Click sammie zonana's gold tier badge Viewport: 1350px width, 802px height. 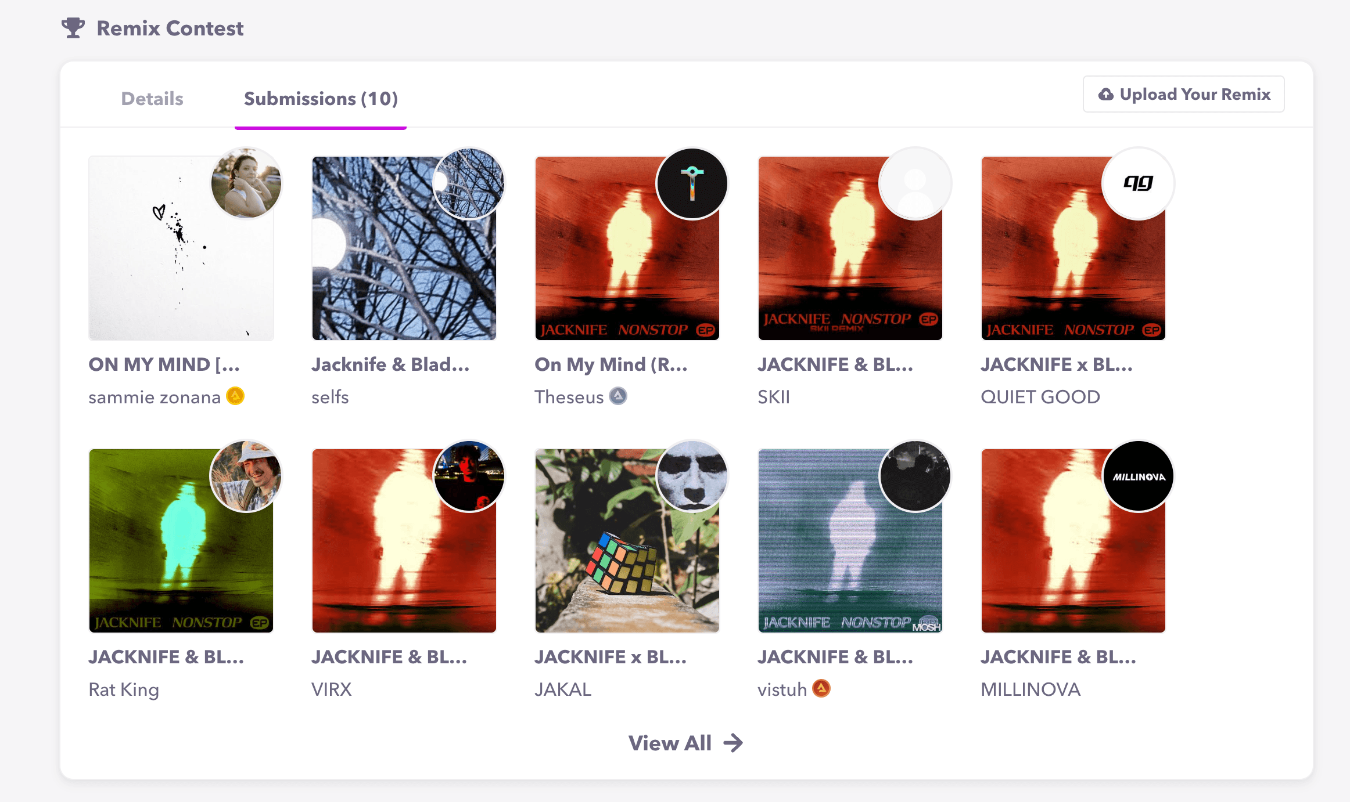(235, 396)
